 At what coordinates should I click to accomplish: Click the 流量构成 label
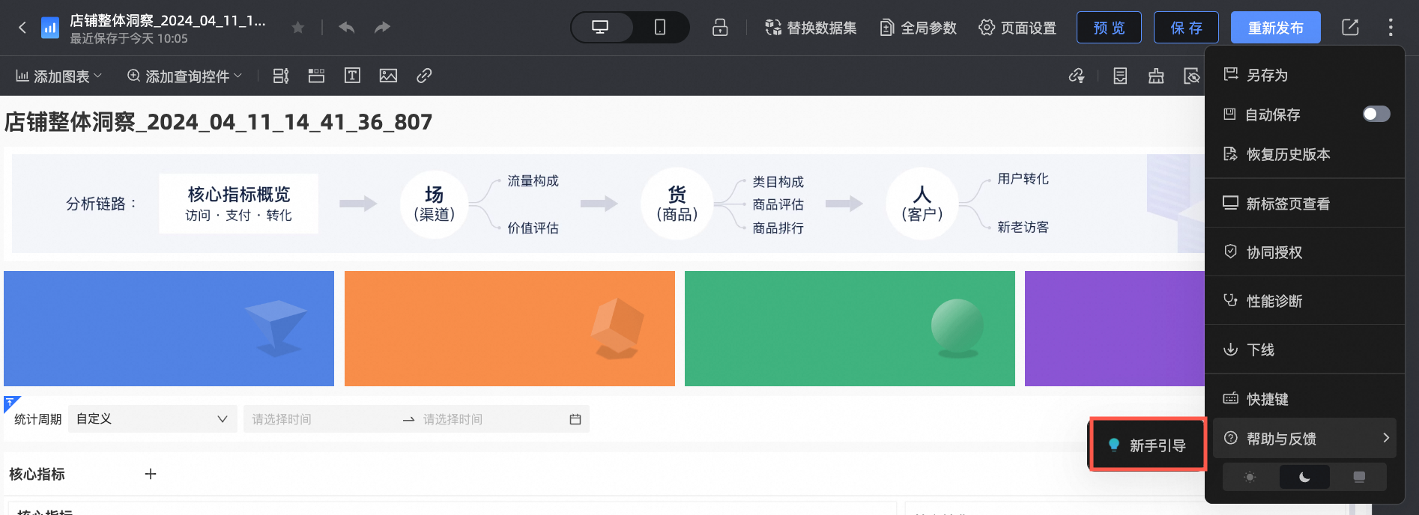tap(533, 181)
